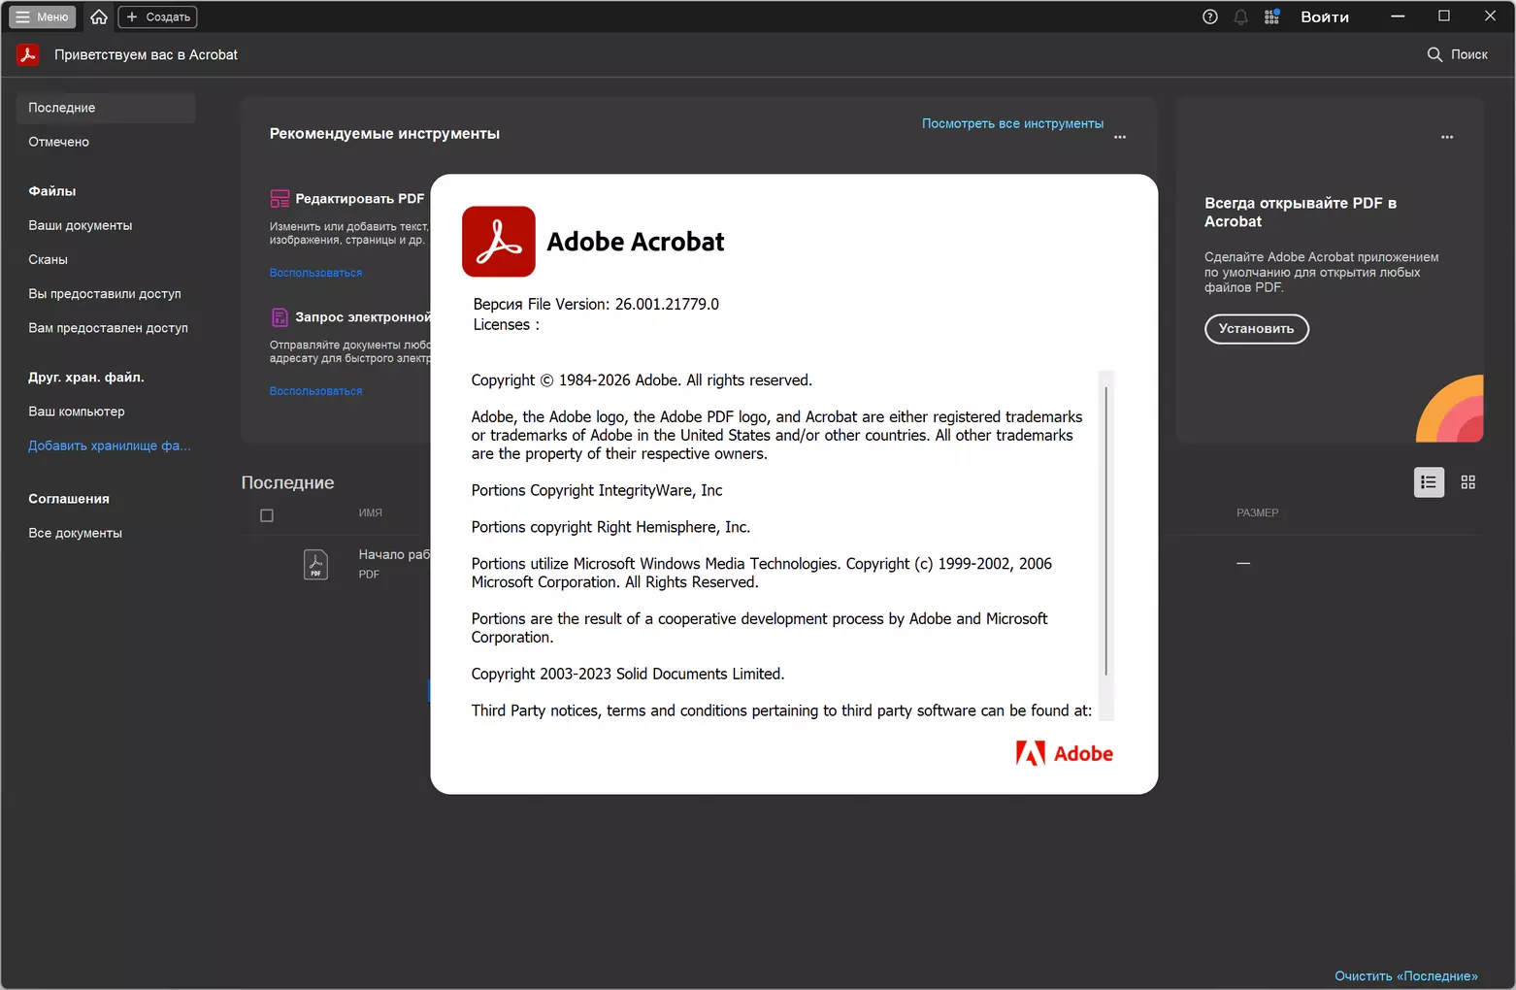Click the About dialog scrollbar thumb
1516x990 pixels.
(1106, 531)
